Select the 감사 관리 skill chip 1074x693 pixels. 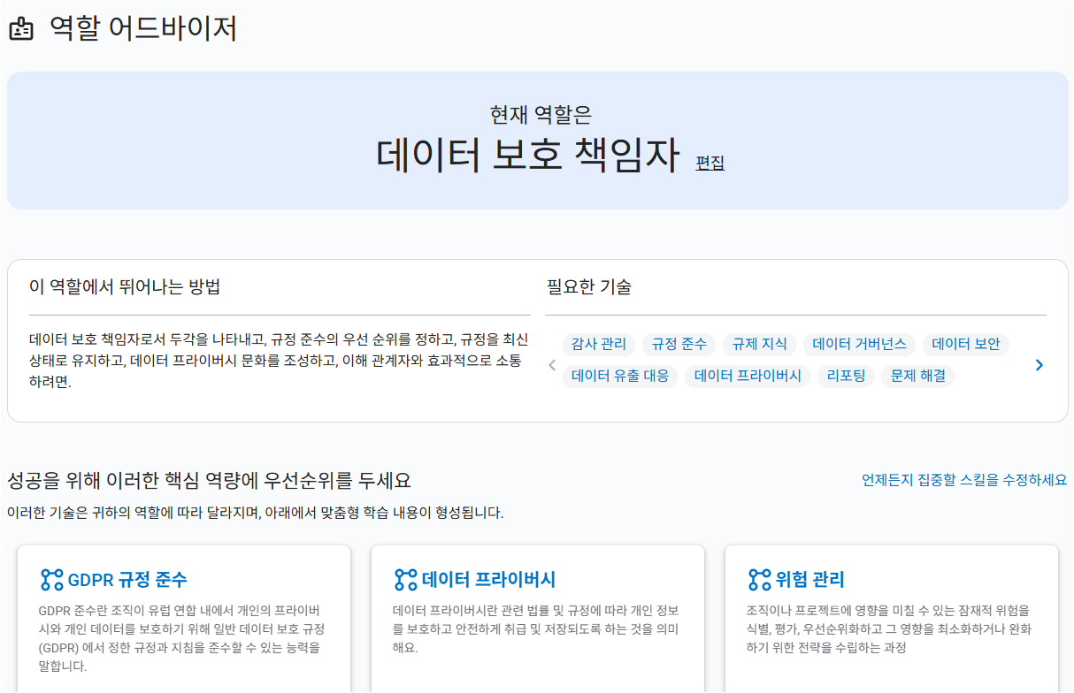(x=598, y=344)
